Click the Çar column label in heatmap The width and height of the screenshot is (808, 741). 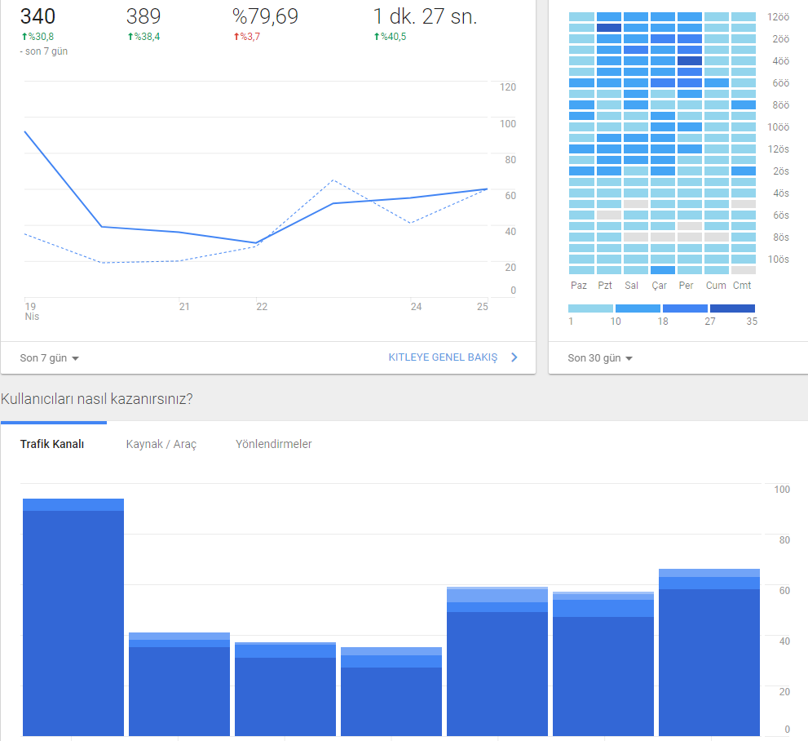click(x=659, y=286)
